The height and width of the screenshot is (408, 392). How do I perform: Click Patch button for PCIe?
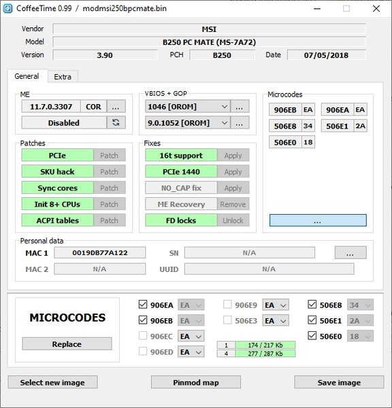110,155
